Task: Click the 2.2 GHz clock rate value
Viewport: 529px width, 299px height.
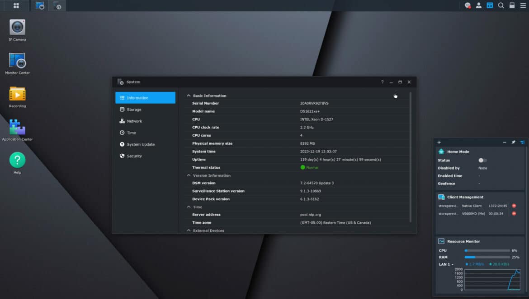Action: [x=307, y=128]
